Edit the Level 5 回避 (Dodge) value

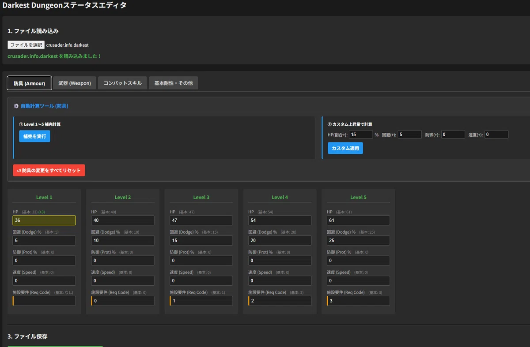(x=359, y=240)
